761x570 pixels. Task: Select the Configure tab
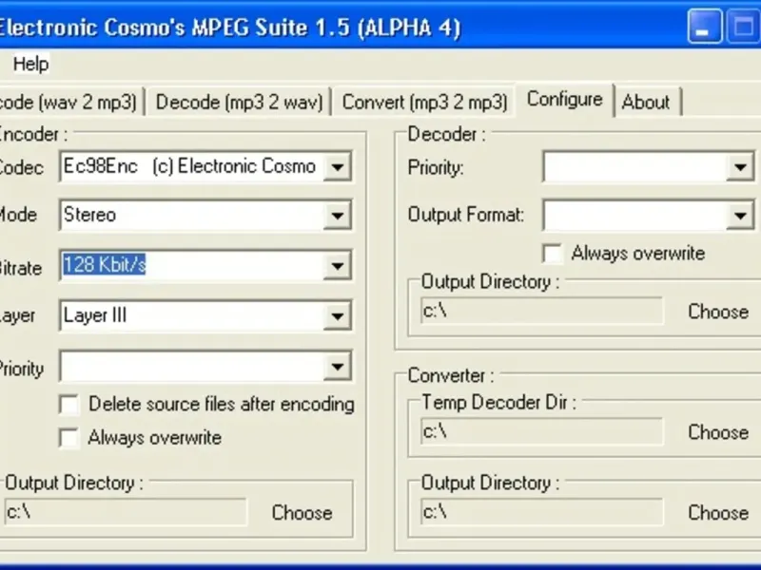click(564, 100)
